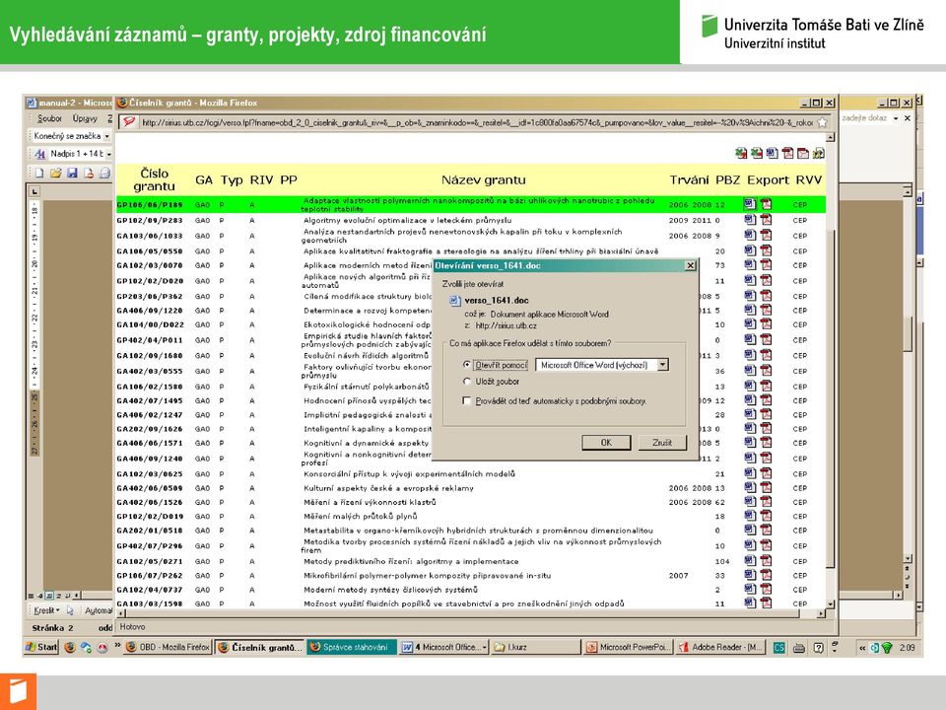946x710 pixels.
Task: Click second PDF export icon in top toolbar
Action: click(x=803, y=154)
